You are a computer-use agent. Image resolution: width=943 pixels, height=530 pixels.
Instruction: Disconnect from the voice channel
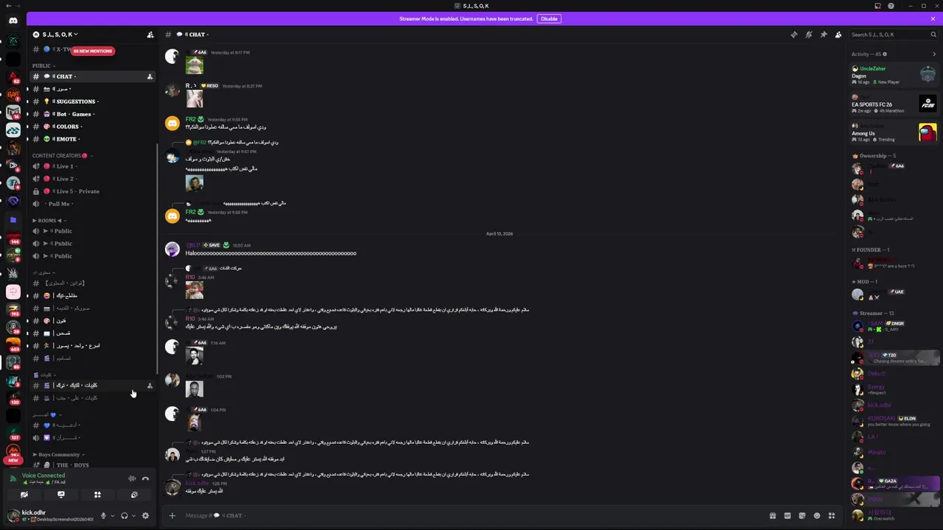click(145, 478)
